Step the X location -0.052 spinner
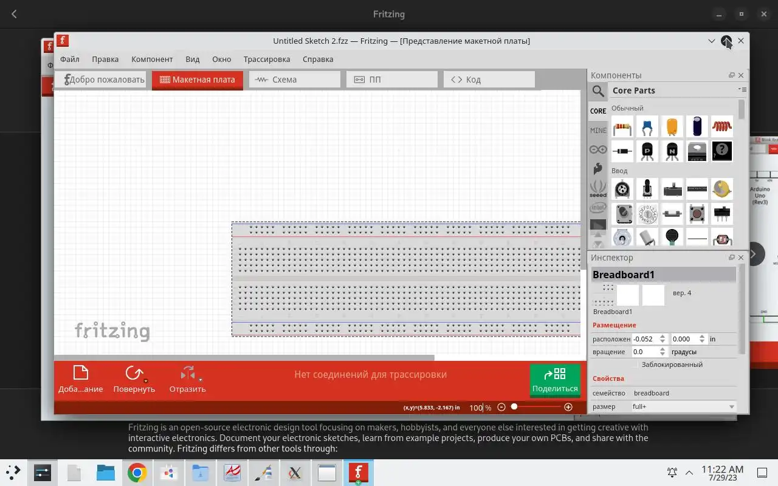This screenshot has width=778, height=486. click(663, 339)
